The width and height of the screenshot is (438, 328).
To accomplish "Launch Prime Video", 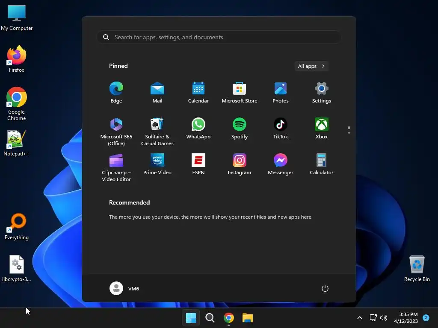I will (157, 164).
